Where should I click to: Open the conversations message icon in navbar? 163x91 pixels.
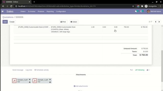coord(136,11)
